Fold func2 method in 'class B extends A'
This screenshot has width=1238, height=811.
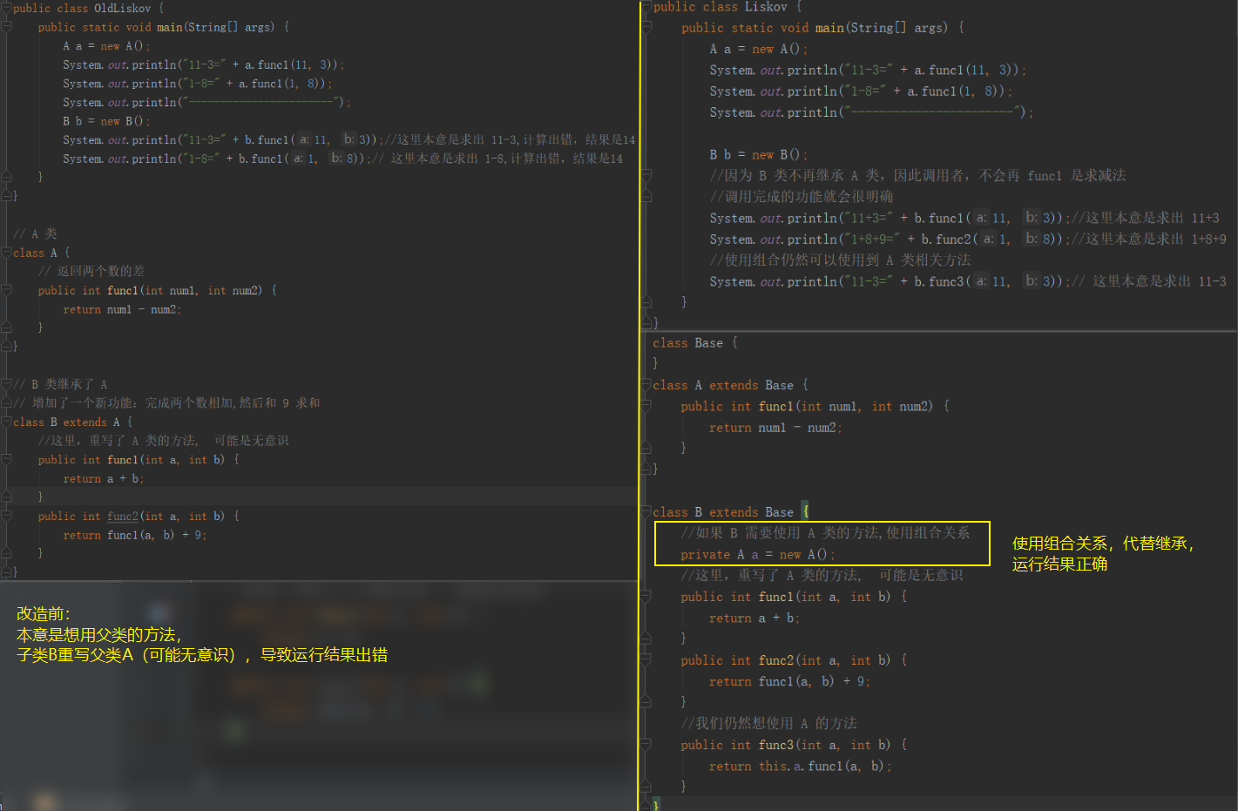pos(5,517)
